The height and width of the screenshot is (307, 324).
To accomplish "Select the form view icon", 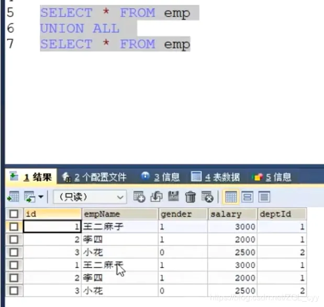I will tap(248, 197).
